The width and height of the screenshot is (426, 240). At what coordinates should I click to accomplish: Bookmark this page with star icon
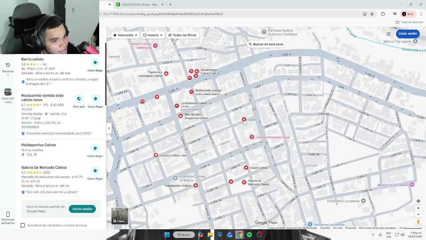coord(372,14)
